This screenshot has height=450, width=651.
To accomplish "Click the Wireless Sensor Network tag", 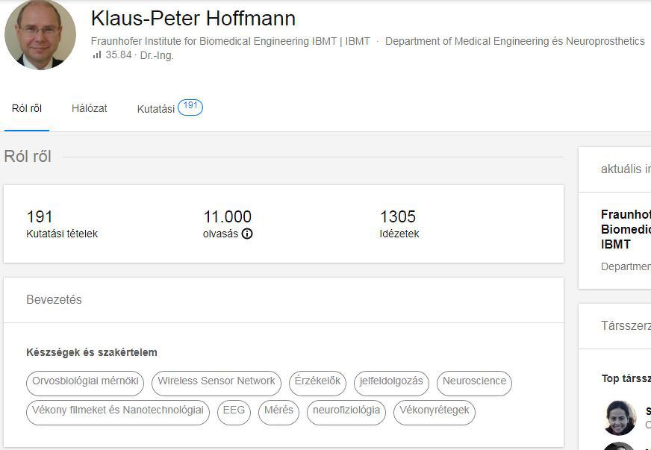I will pyautogui.click(x=217, y=382).
